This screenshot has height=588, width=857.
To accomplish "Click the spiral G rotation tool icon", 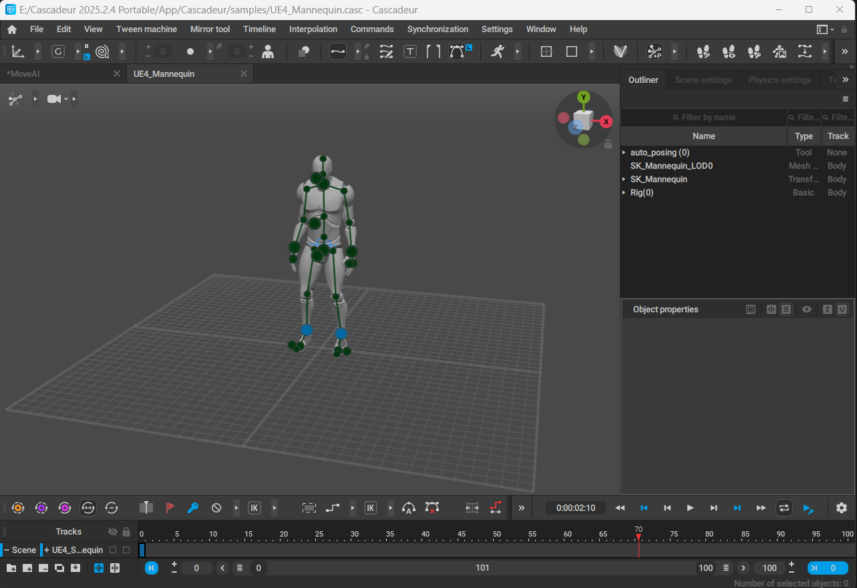I will [x=102, y=51].
